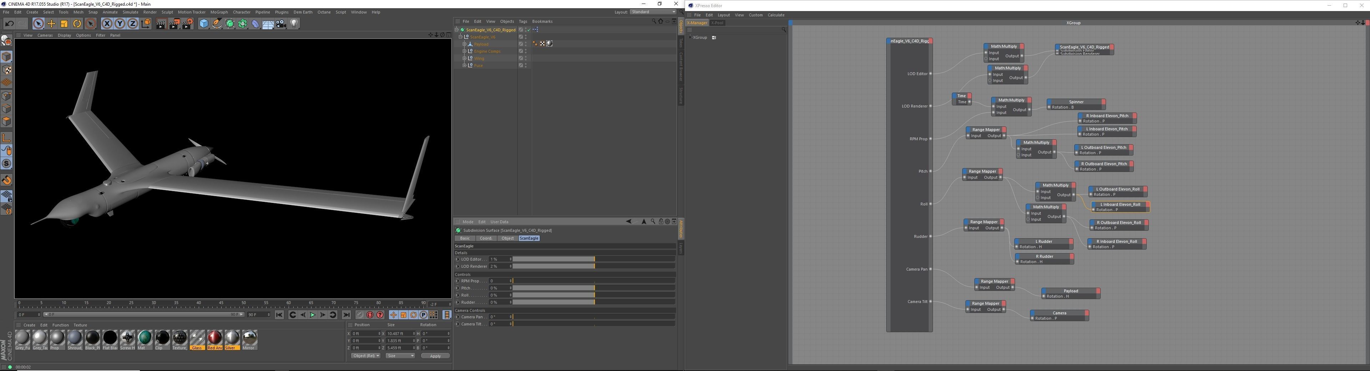Add a Cube primitive object
The height and width of the screenshot is (371, 1370).
pos(204,24)
